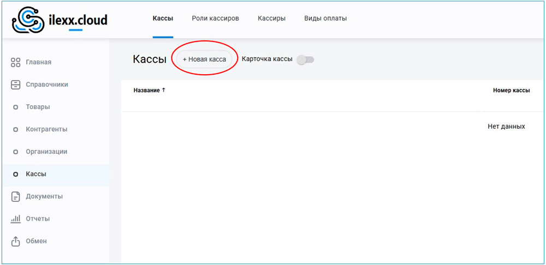Viewport: 546px width, 265px height.
Task: Click the Документы page icon
Action: tap(16, 196)
